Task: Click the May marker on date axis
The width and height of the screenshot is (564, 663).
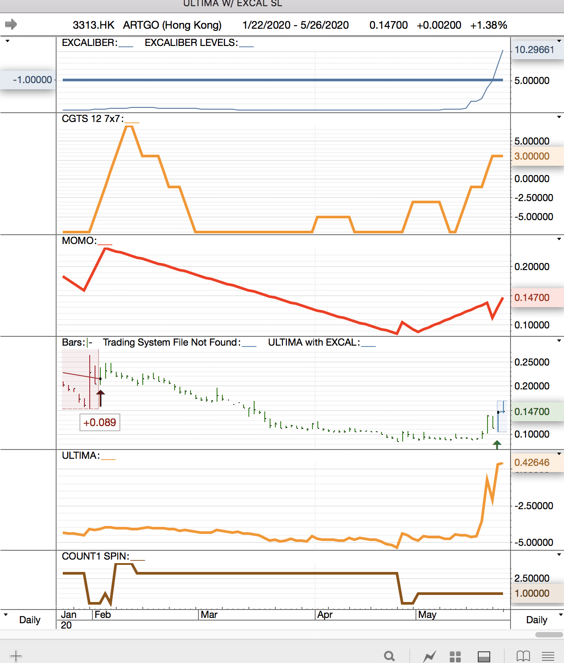Action: [x=427, y=614]
